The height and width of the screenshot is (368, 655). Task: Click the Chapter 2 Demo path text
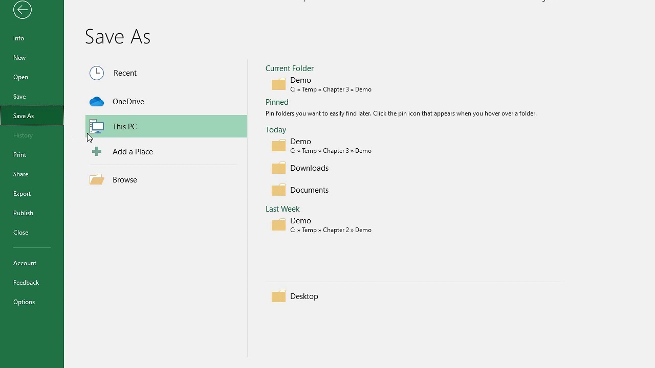(x=331, y=230)
